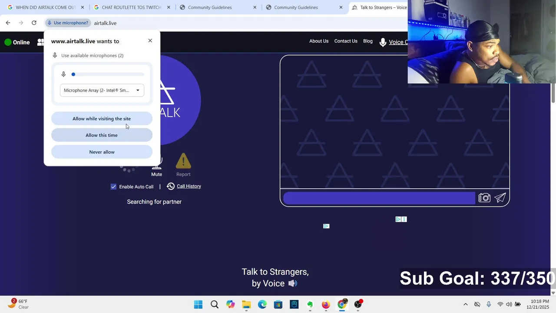The width and height of the screenshot is (556, 313).
Task: Close the CHAT ROULTLETTE tab
Action: click(x=169, y=7)
